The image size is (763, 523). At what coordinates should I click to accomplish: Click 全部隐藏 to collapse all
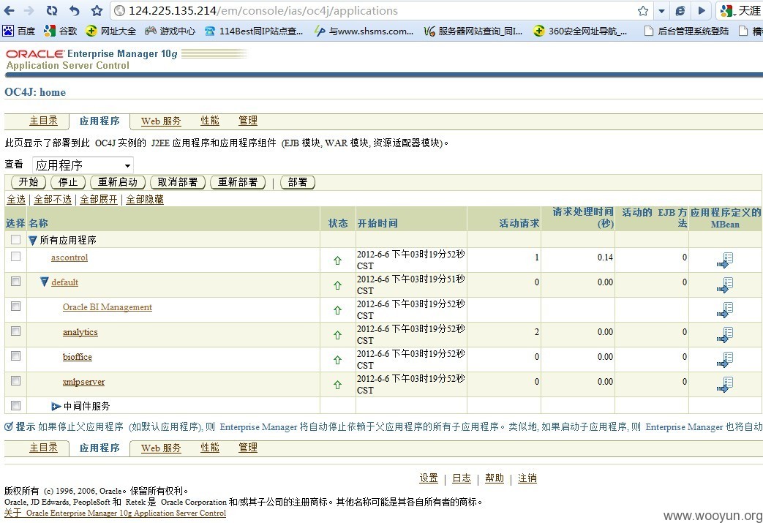145,200
